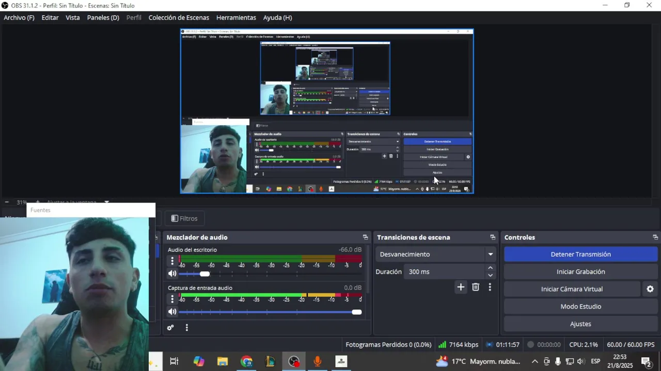Expand the preview zoom scaling dropdown arrow
The height and width of the screenshot is (371, 661).
pyautogui.click(x=106, y=202)
